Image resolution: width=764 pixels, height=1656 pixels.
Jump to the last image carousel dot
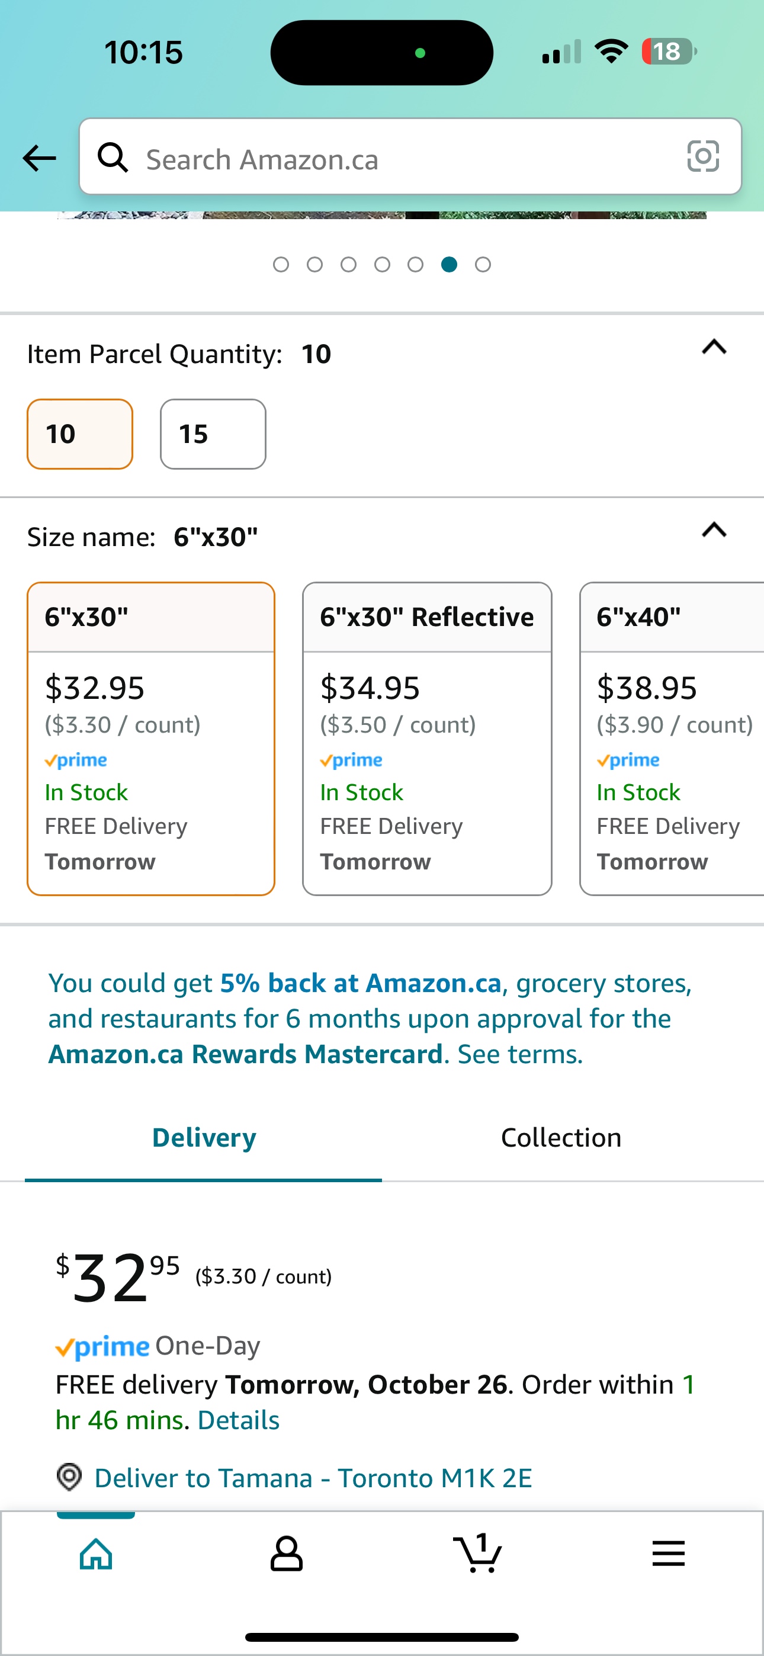tap(483, 264)
